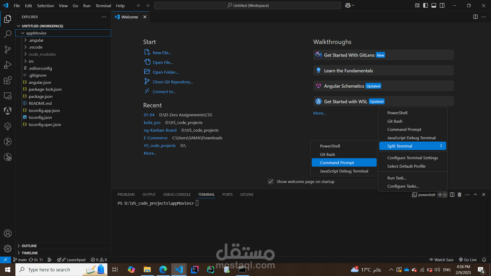Image resolution: width=491 pixels, height=276 pixels.
Task: Expand the src folder
Action: click(x=31, y=61)
